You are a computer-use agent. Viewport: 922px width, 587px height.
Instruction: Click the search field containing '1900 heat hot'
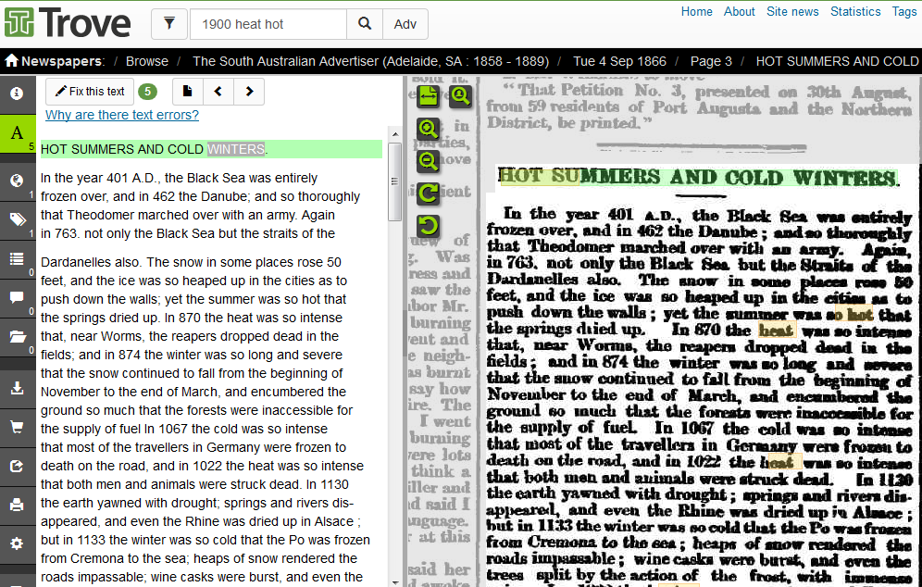coord(268,24)
